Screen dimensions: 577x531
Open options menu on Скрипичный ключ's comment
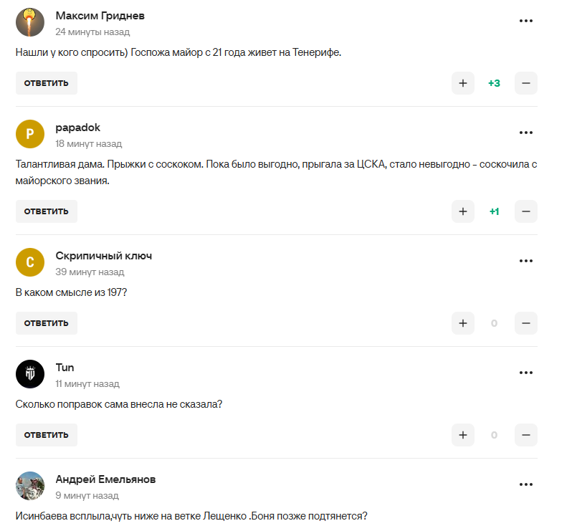pos(527,261)
